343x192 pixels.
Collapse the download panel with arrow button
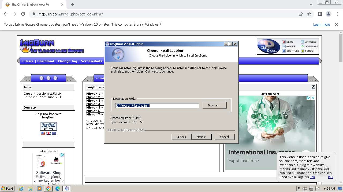(313, 87)
